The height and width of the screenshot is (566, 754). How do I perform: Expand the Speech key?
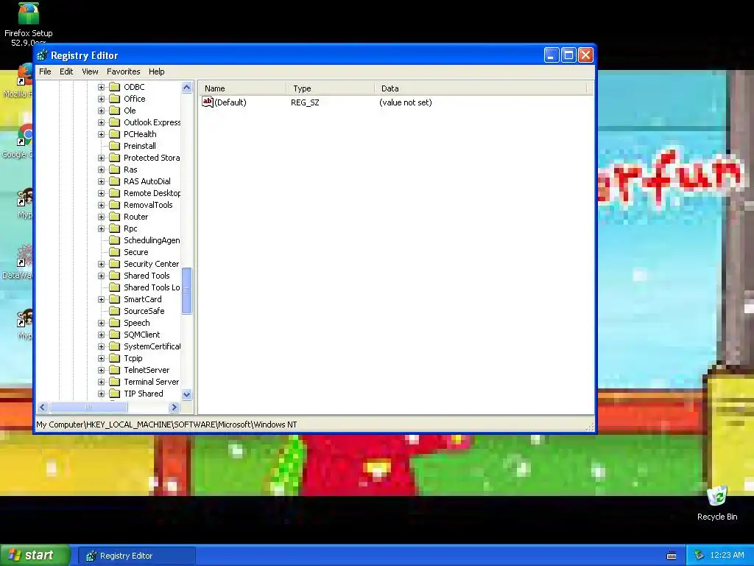pyautogui.click(x=101, y=323)
